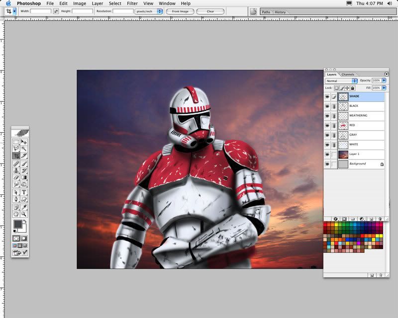Select the Eyedropper tool
This screenshot has height=318, width=398.
(24, 207)
